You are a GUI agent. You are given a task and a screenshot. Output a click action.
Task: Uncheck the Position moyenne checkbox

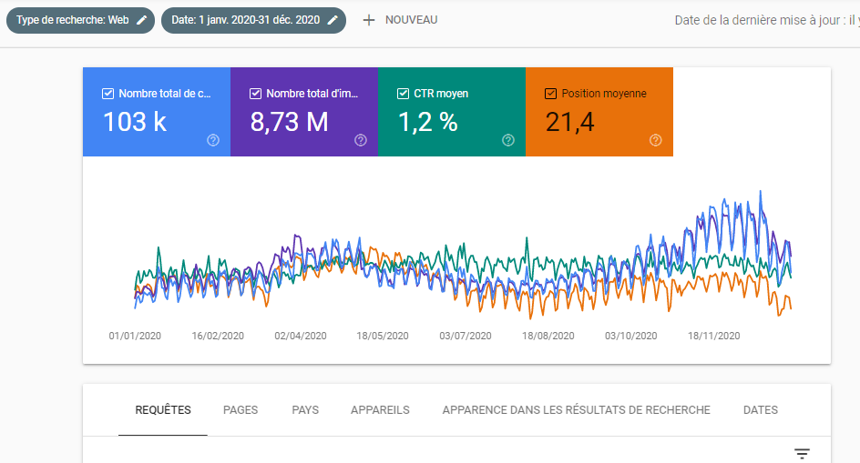coord(550,94)
